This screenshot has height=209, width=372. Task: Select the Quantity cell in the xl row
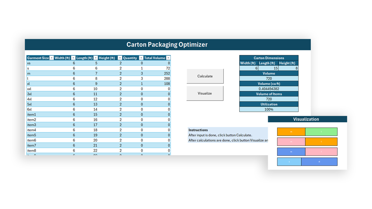[x=133, y=84]
